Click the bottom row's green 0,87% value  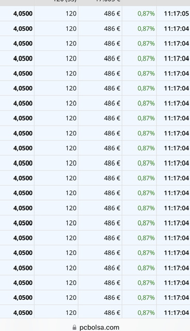tap(146, 312)
